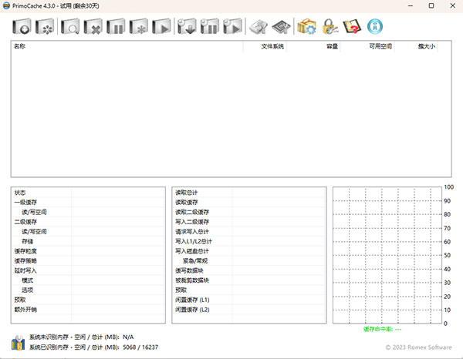The height and width of the screenshot is (359, 463).
Task: Sort by the 簇大小 column header
Action: coord(416,46)
